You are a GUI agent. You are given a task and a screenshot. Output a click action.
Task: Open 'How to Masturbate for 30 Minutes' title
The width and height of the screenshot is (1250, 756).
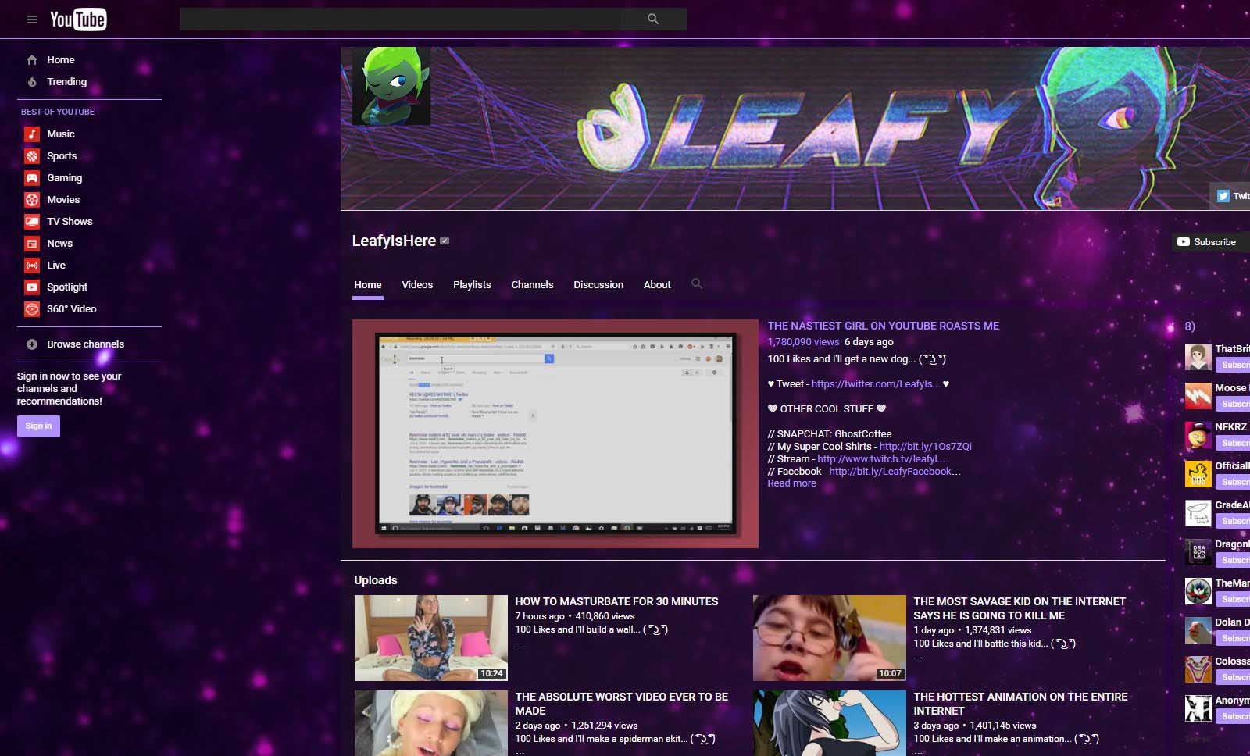pos(616,602)
